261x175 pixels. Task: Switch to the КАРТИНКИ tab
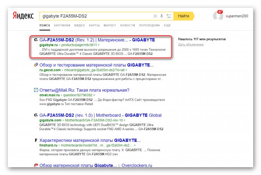[62, 25]
